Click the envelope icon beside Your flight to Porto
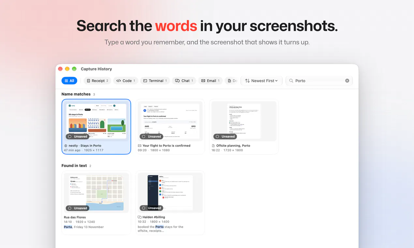The image size is (414, 248). [140, 146]
